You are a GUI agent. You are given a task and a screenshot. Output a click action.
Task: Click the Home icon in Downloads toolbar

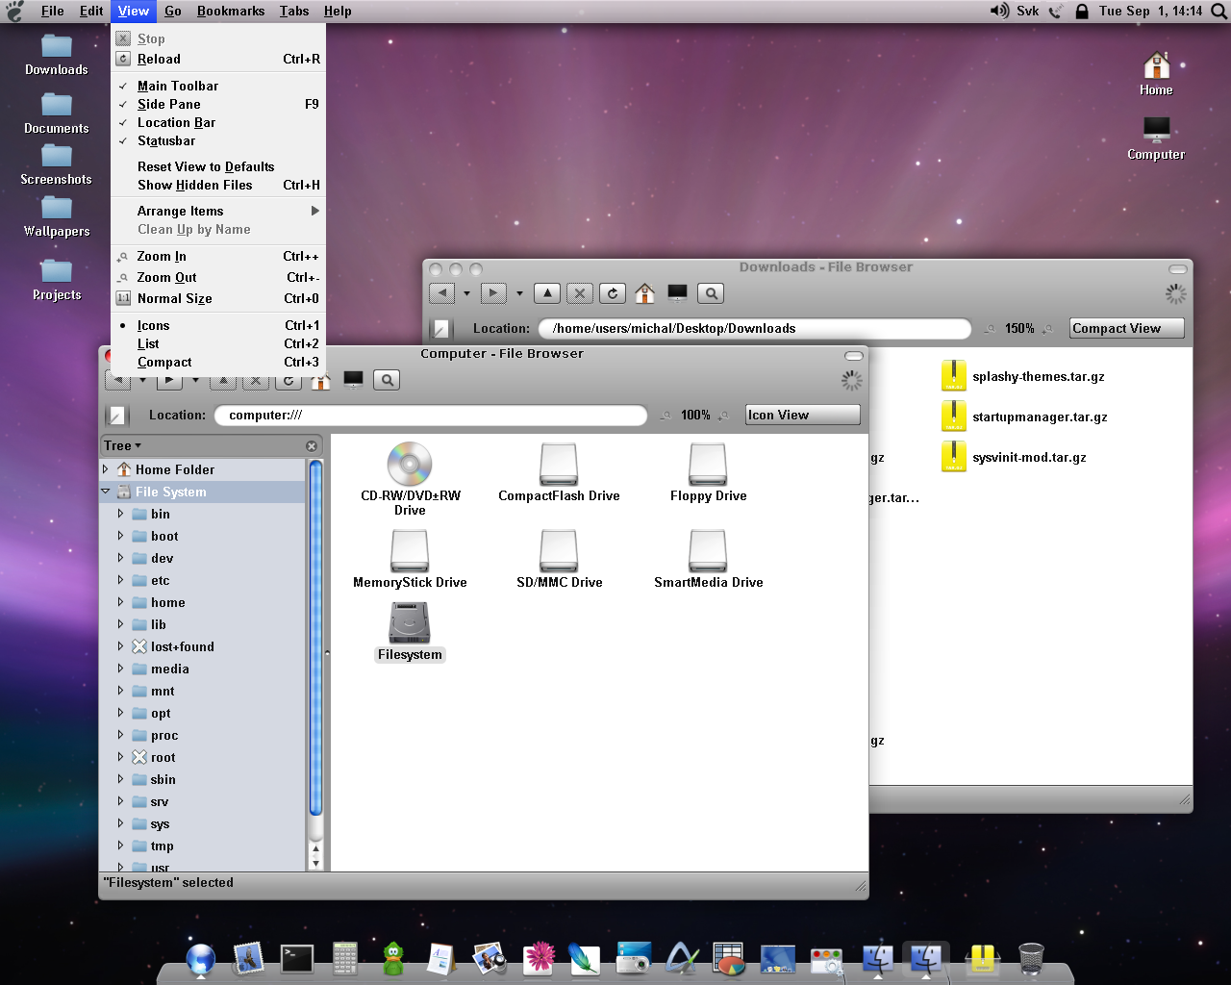(x=645, y=293)
